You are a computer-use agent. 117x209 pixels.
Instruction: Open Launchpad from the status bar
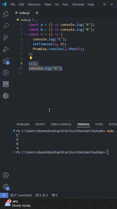pos(21,195)
